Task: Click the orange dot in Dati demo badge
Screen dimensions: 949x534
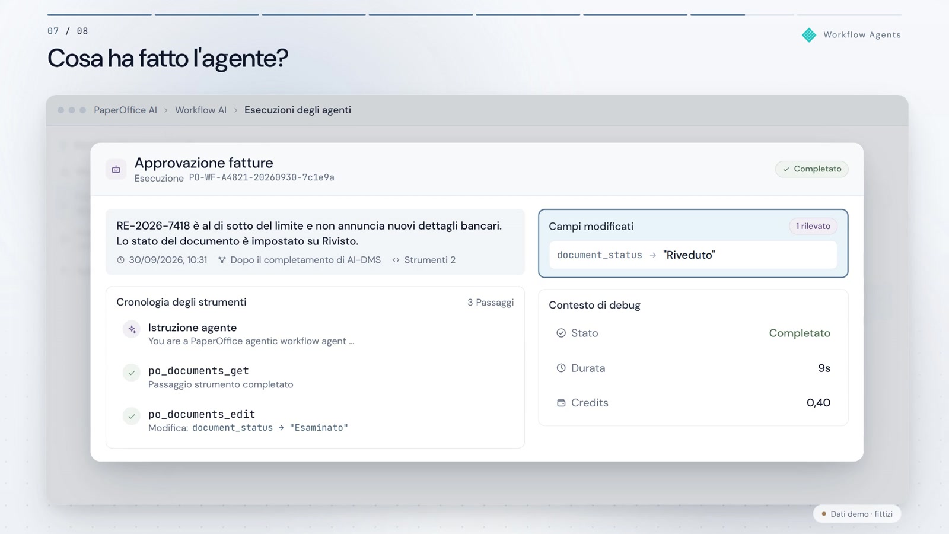Action: (x=824, y=514)
